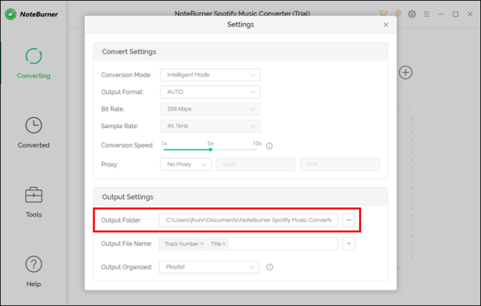Open the Bit Rate dropdown
481x306 pixels.
point(210,109)
